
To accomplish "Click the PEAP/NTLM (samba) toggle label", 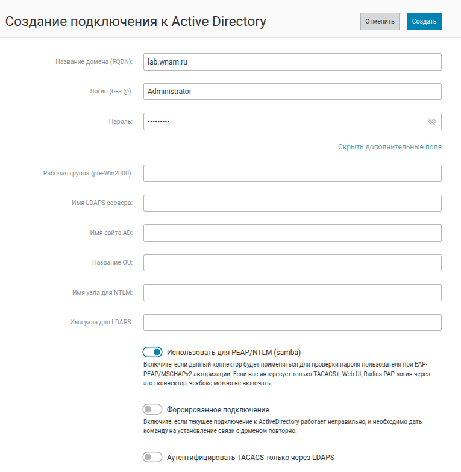I will pos(233,352).
